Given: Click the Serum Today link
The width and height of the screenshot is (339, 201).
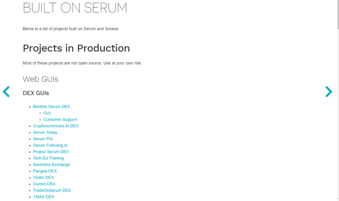Looking at the screenshot, I should click(x=45, y=132).
